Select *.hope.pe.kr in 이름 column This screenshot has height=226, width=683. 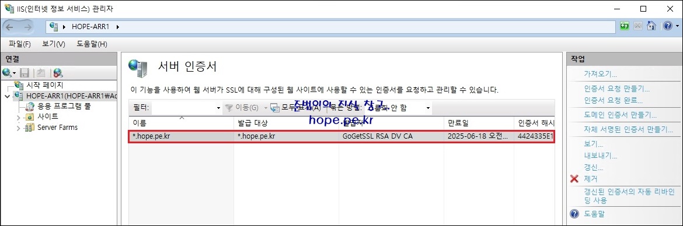(151, 136)
